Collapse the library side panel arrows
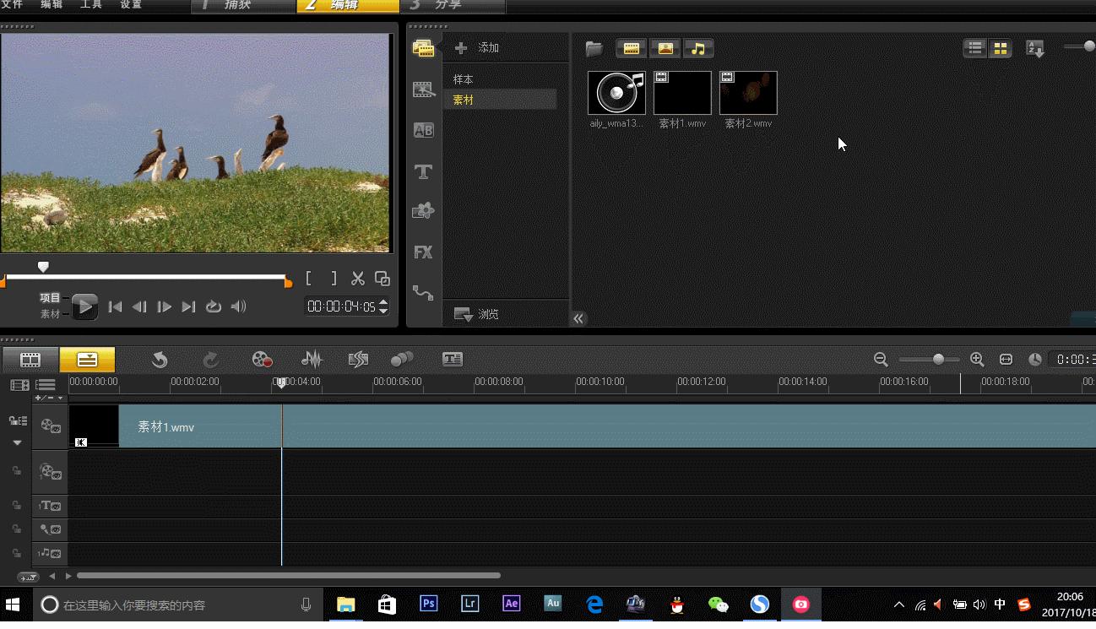 click(578, 318)
